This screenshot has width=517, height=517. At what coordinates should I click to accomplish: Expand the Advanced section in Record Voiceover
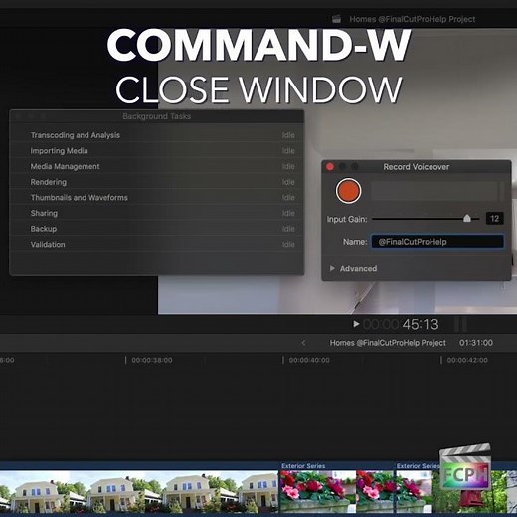332,268
